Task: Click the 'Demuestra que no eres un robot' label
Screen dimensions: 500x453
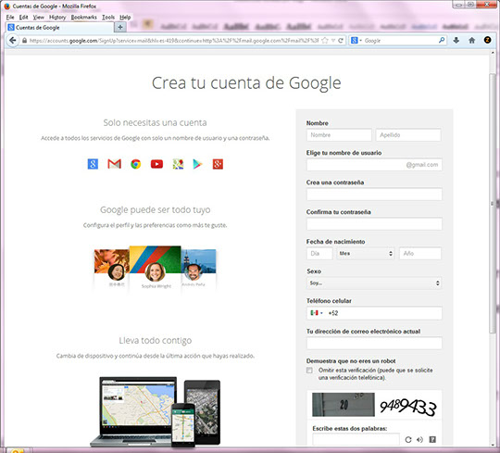Action: click(x=351, y=361)
